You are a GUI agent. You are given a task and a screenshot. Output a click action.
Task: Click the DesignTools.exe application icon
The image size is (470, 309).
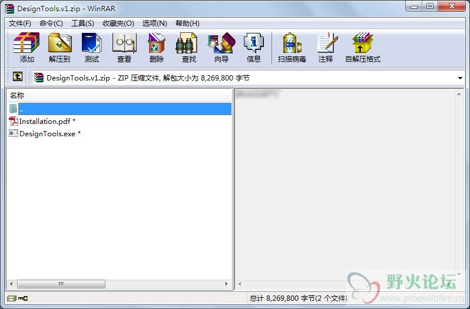[14, 133]
